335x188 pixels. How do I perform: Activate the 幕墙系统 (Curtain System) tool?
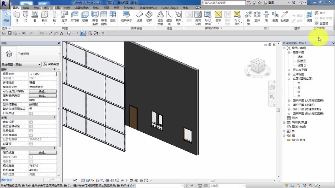coord(95,18)
